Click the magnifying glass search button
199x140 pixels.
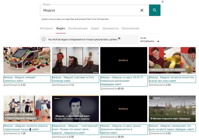pyautogui.click(x=155, y=10)
